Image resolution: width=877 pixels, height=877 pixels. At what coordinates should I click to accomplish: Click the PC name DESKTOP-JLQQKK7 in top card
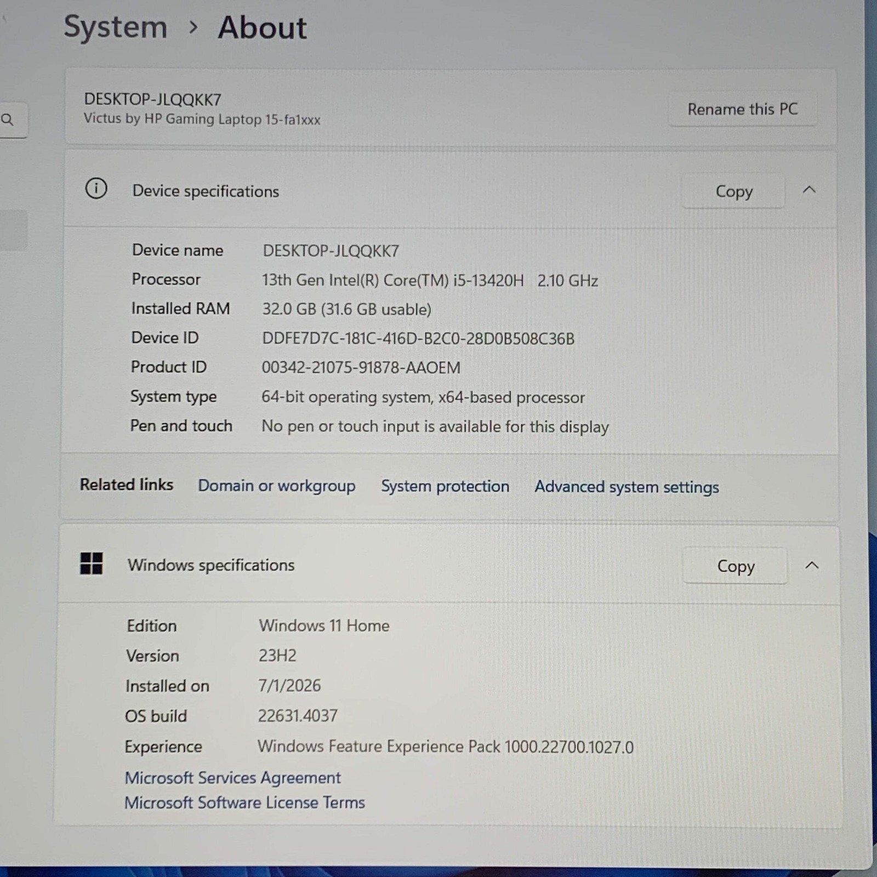pyautogui.click(x=152, y=99)
